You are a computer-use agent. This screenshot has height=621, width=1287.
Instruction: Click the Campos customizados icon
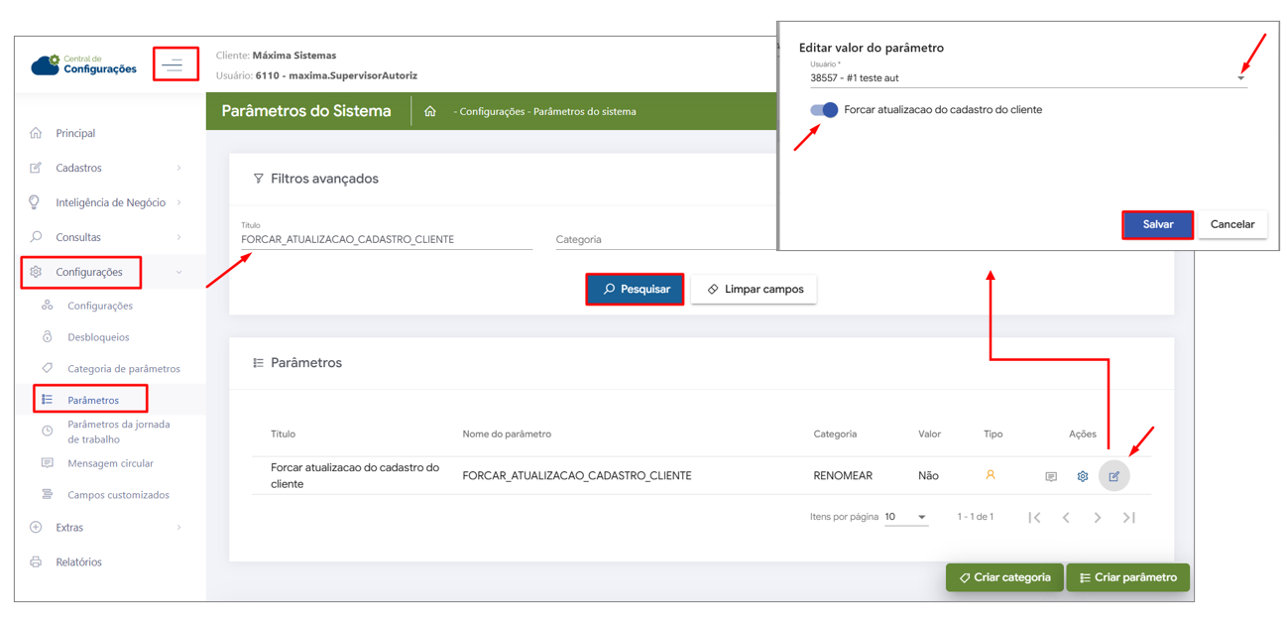click(x=48, y=494)
